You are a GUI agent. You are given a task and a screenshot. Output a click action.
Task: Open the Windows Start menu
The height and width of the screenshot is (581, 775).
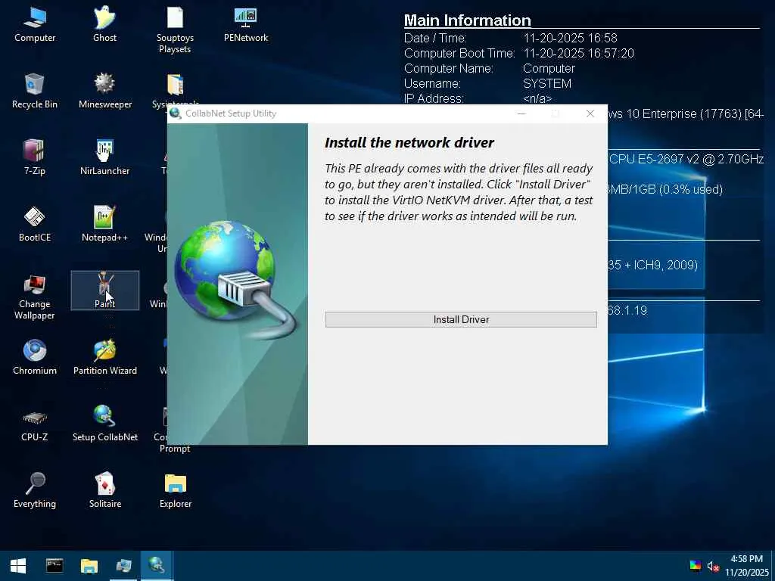click(x=18, y=566)
